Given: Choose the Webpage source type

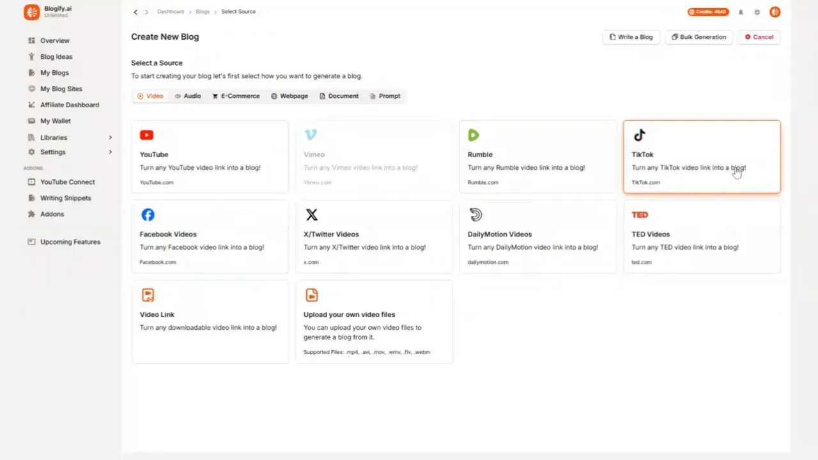Looking at the screenshot, I should [289, 96].
